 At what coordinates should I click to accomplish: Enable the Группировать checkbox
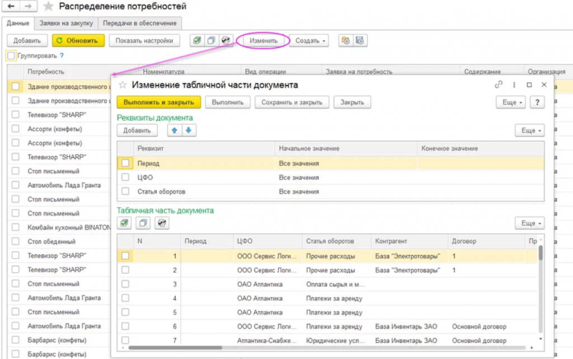tap(11, 56)
